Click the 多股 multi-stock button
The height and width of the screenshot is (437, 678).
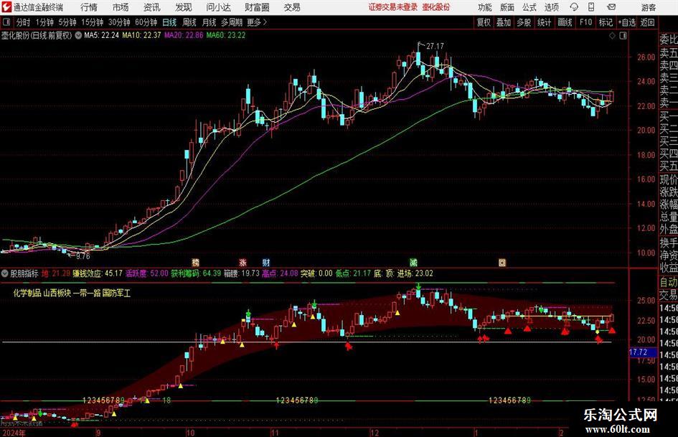(524, 22)
